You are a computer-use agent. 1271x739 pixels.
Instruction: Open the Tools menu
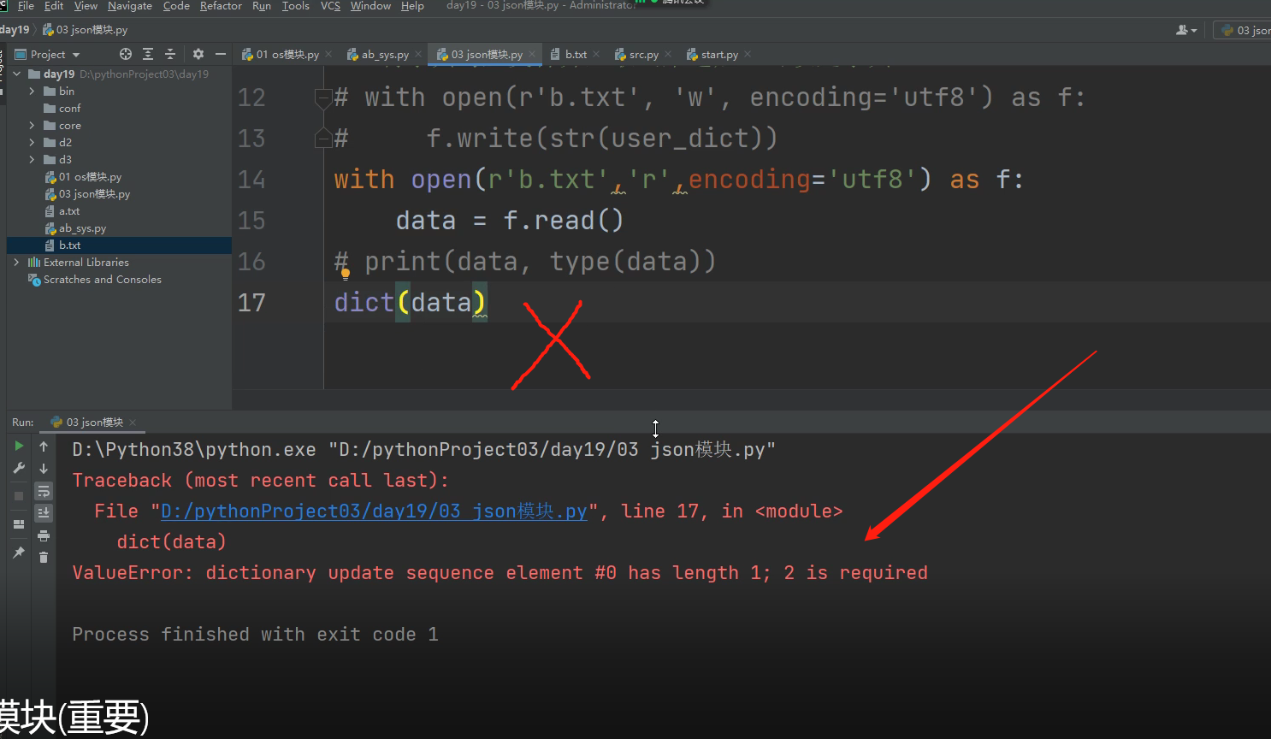[x=296, y=6]
